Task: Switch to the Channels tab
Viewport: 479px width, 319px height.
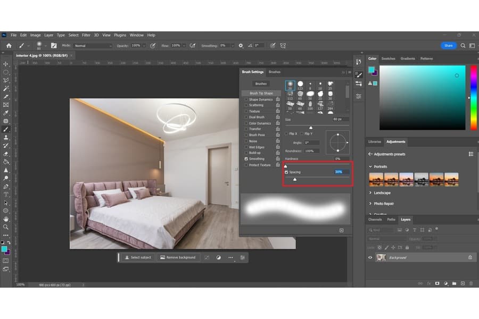Action: 375,220
